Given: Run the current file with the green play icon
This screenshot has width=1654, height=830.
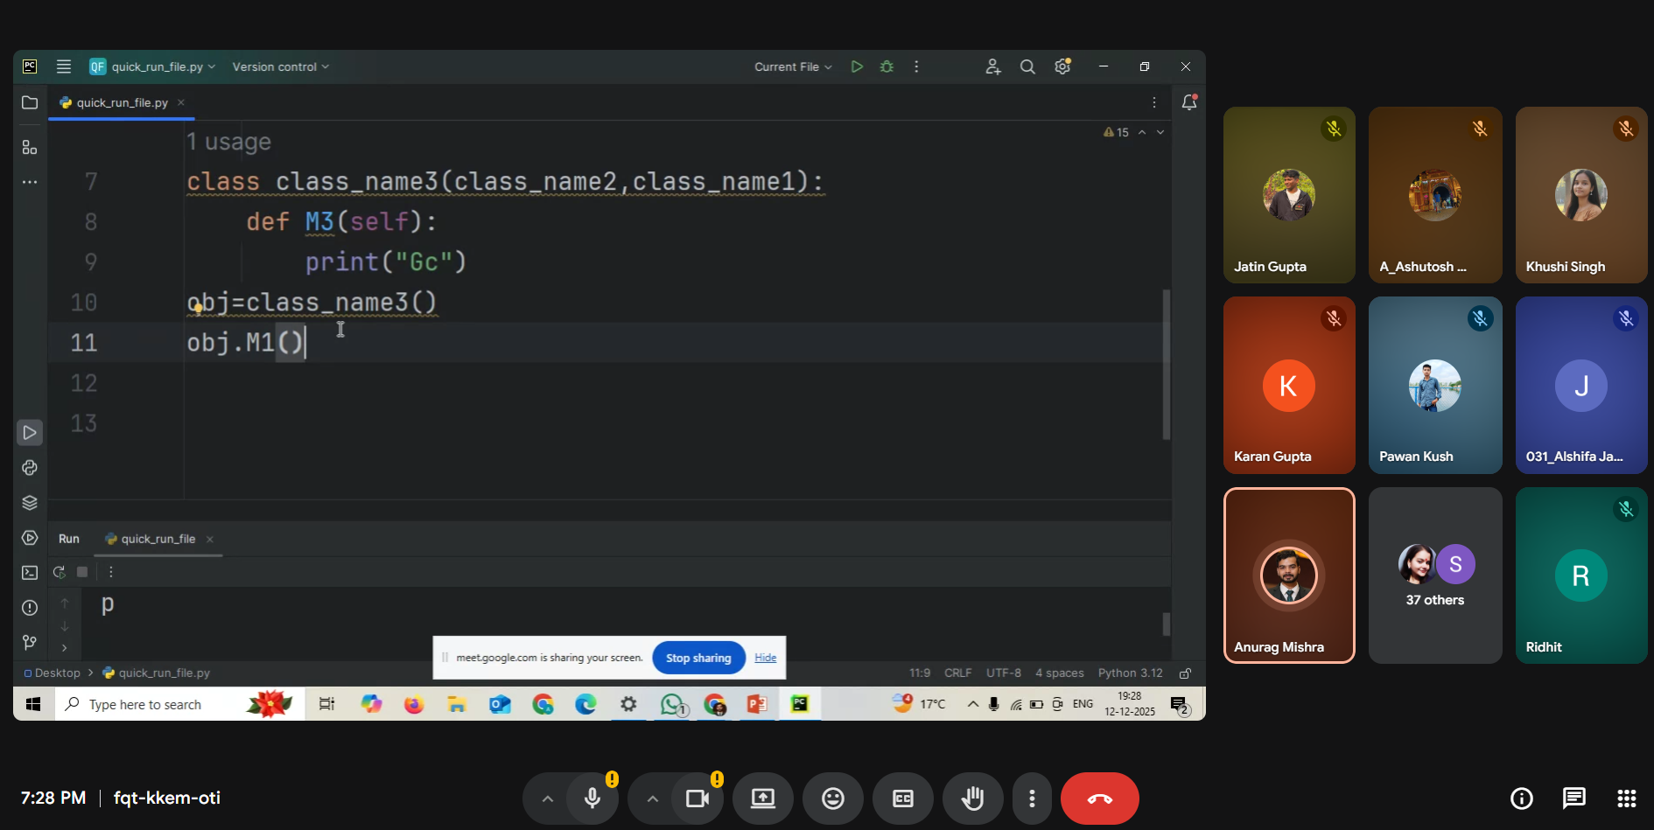Looking at the screenshot, I should point(857,66).
